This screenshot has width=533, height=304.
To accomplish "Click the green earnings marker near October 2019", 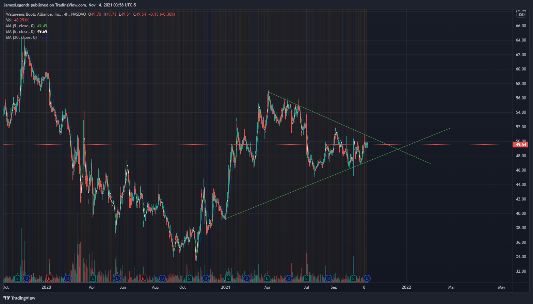I will click(x=17, y=278).
